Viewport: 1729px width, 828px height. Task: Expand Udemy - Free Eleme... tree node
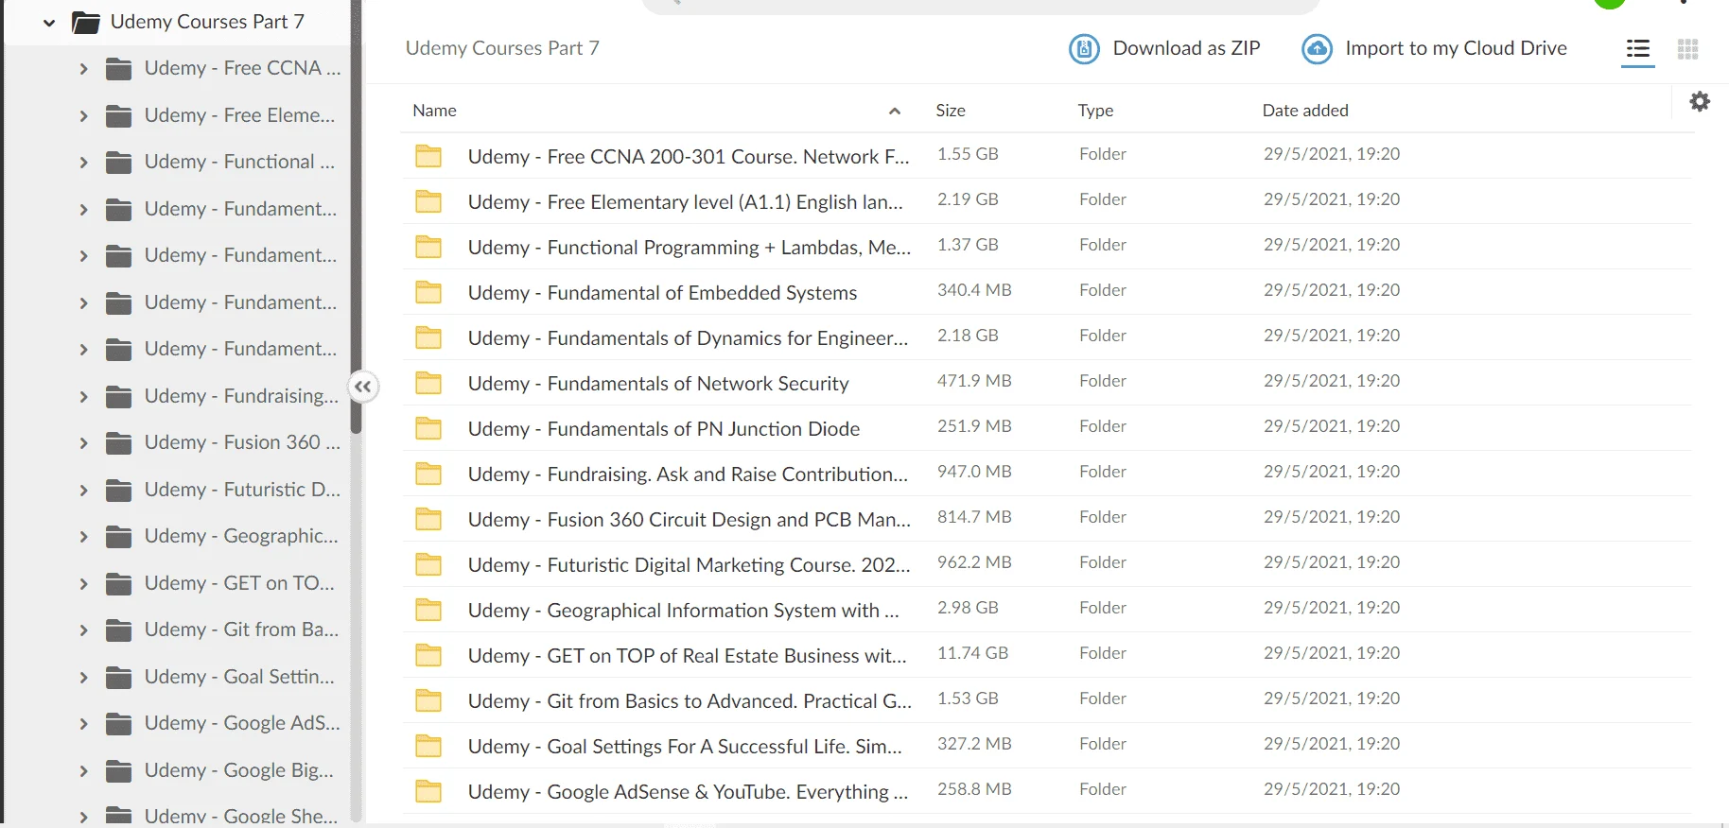click(x=83, y=115)
